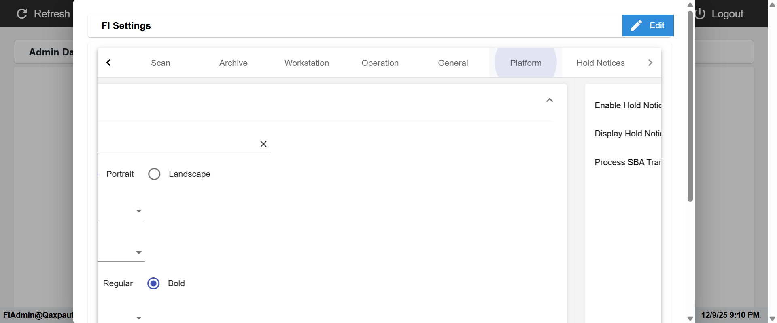Go to the General tab
Screen dimensions: 777x323
(x=453, y=63)
